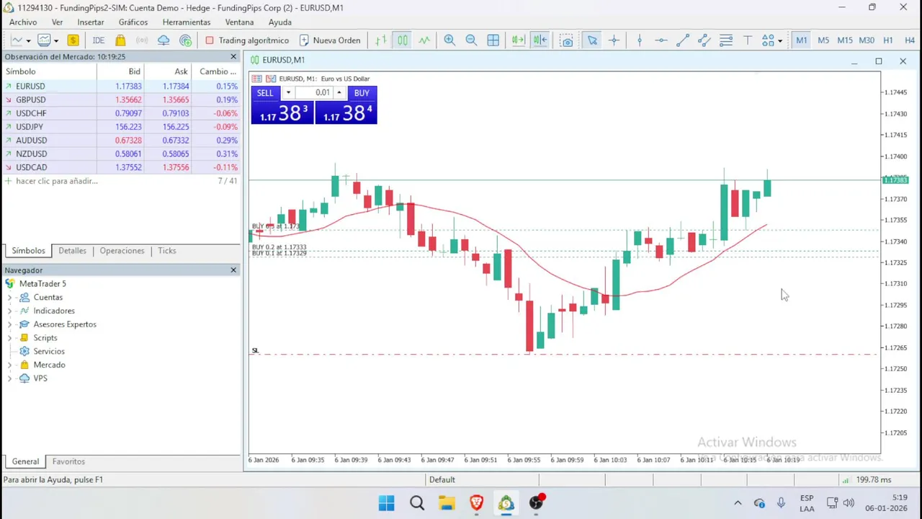Click 'hacer clic para añadir...' to add symbol
This screenshot has height=519, width=922.
[57, 181]
